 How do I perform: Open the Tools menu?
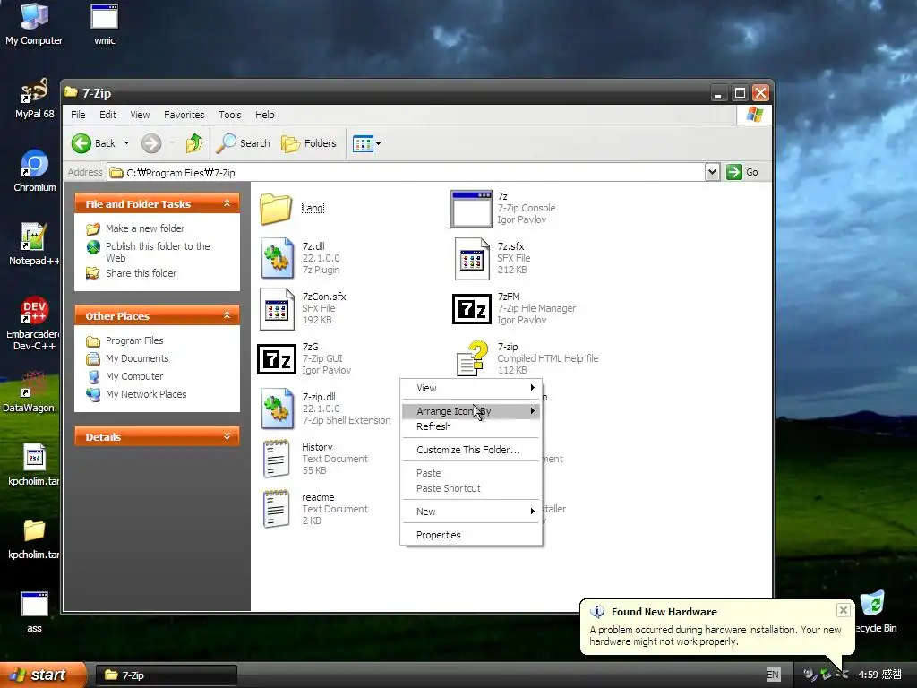pyautogui.click(x=230, y=115)
